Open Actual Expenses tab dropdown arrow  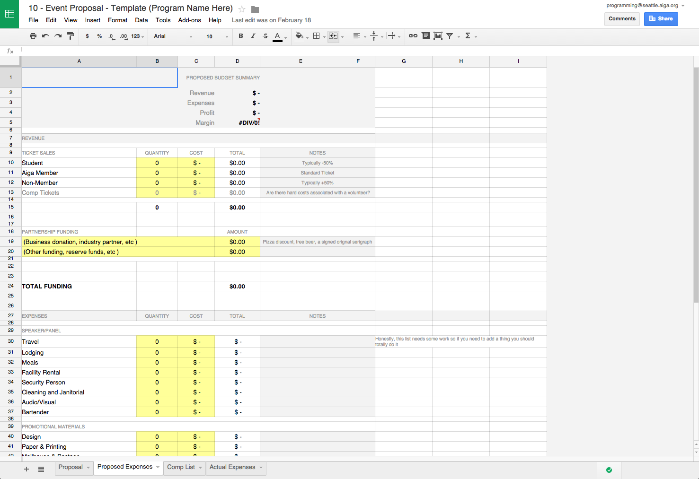[x=261, y=468]
